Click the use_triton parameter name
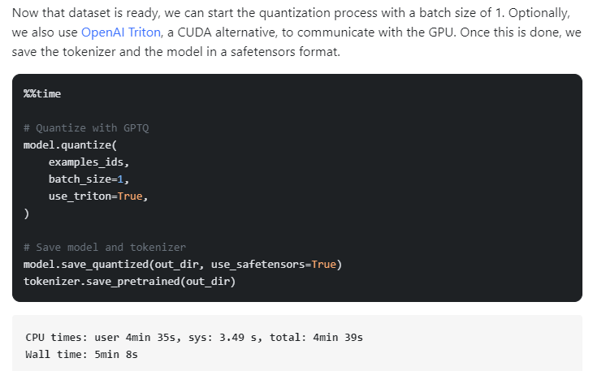The width and height of the screenshot is (593, 371). 80,196
